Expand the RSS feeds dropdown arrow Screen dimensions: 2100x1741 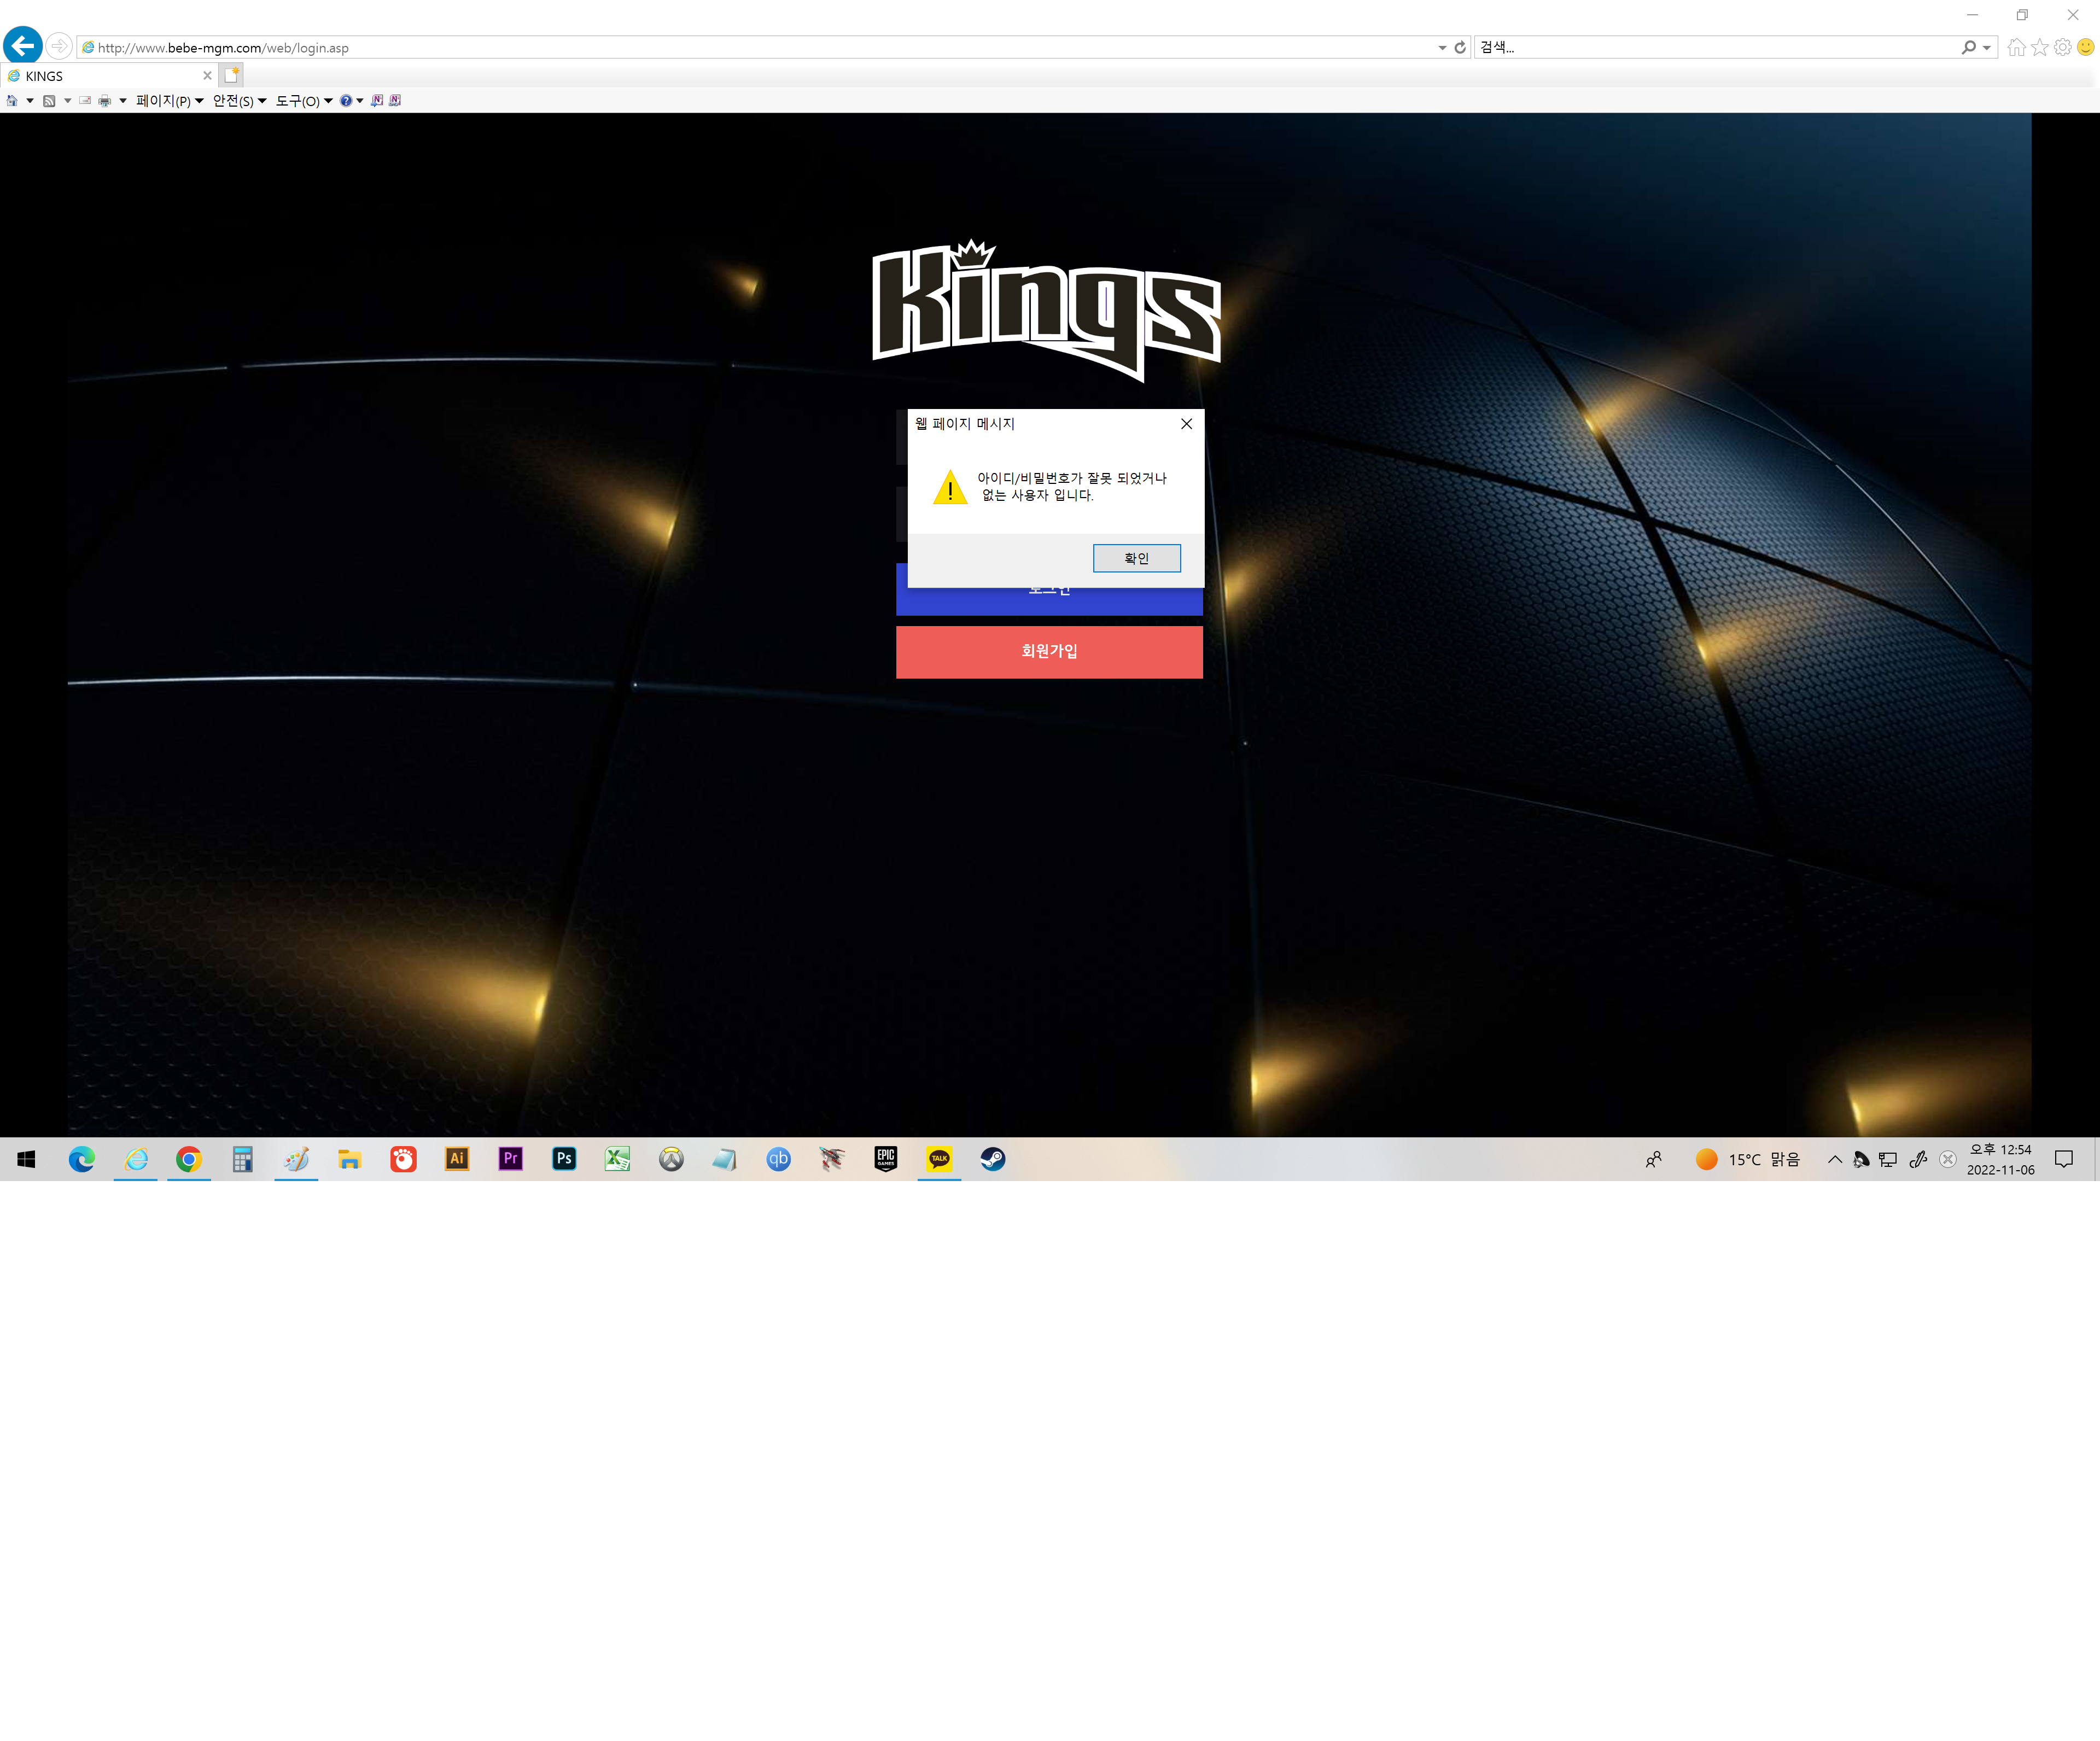point(68,101)
